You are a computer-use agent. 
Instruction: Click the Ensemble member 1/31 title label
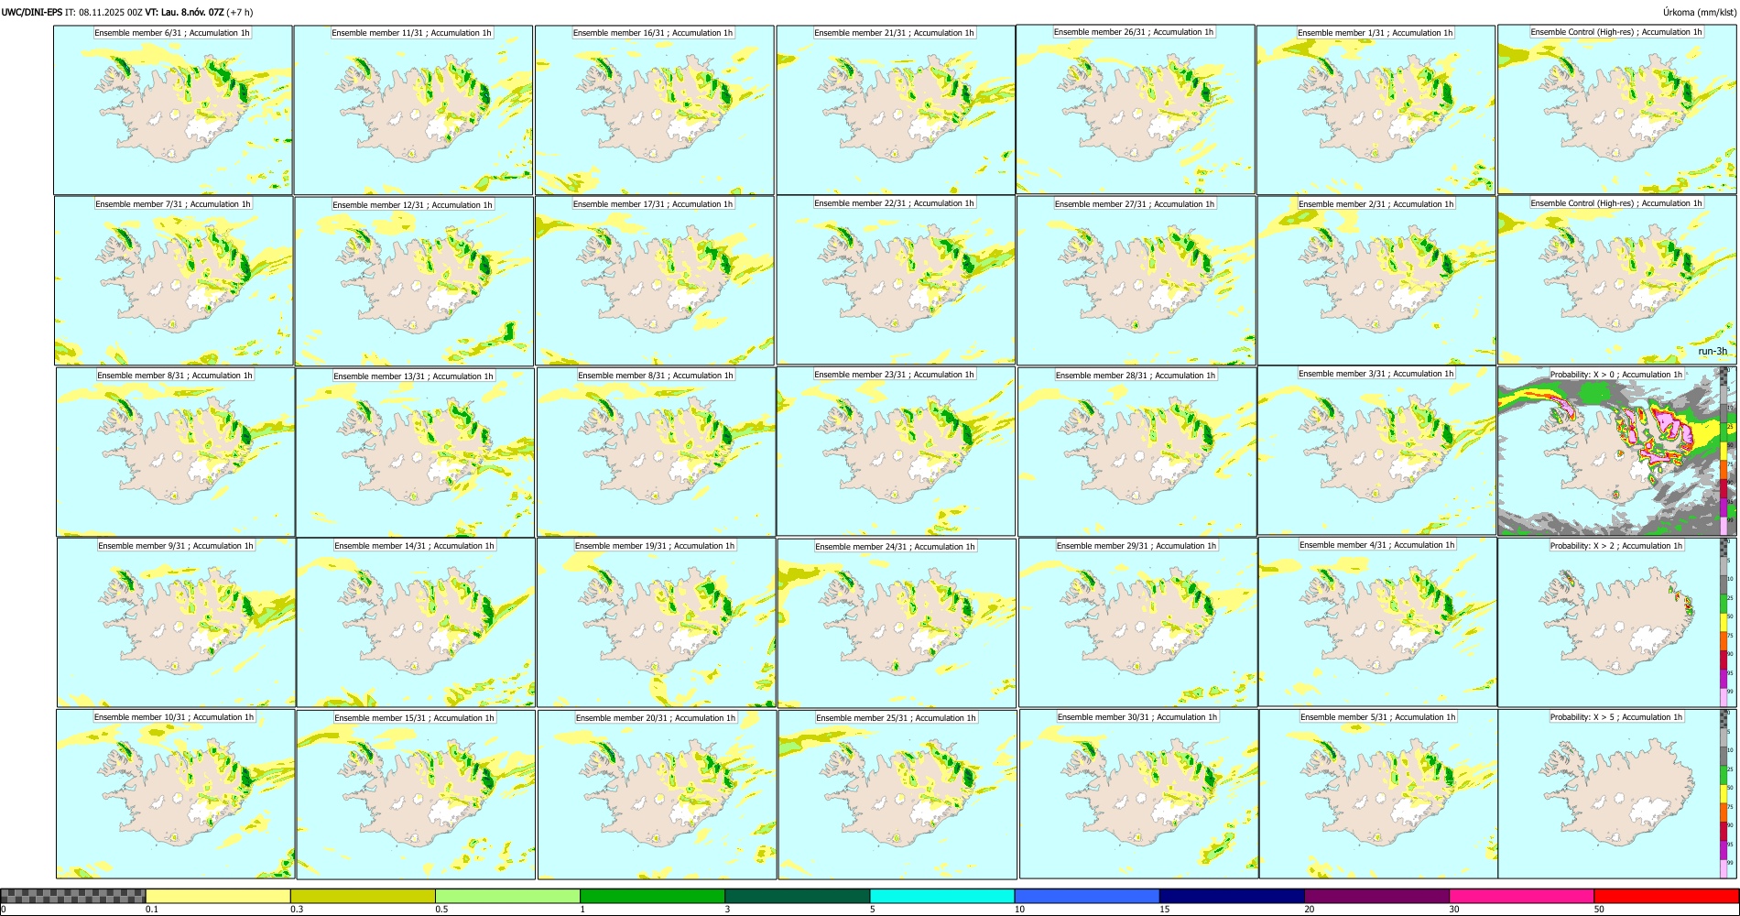tap(1375, 33)
